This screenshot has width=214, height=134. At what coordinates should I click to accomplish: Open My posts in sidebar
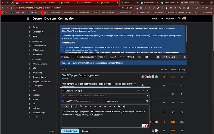point(37,32)
